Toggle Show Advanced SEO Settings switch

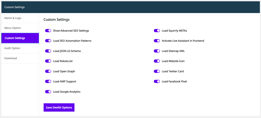[x=48, y=31]
